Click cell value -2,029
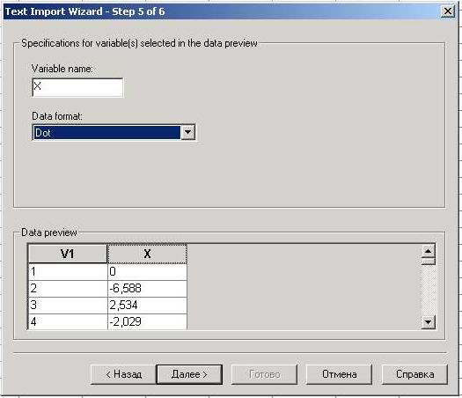This screenshot has width=462, height=398. tap(147, 321)
